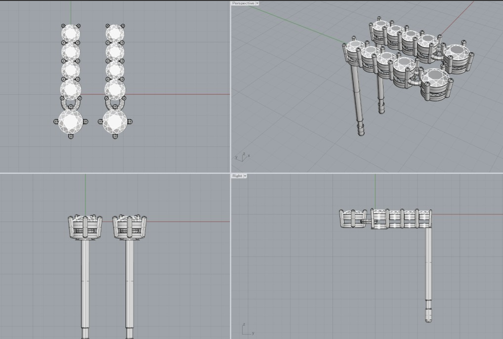Click the Right viewport title label
The image size is (503, 339).
[237, 176]
